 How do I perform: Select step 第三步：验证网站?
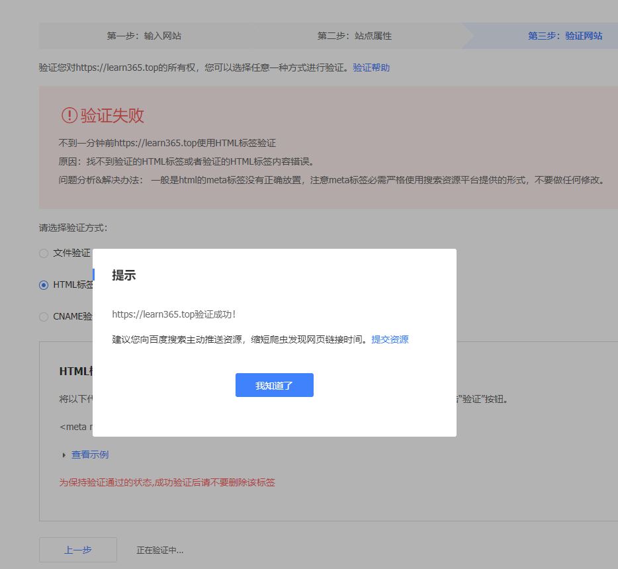coord(564,36)
